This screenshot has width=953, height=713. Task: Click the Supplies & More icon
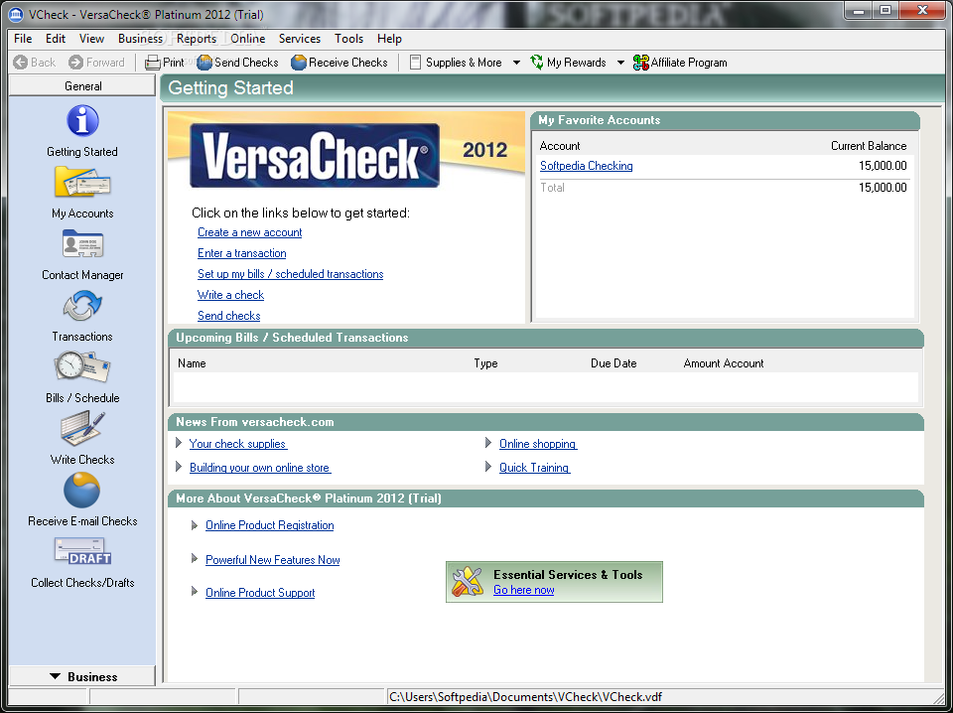click(415, 62)
